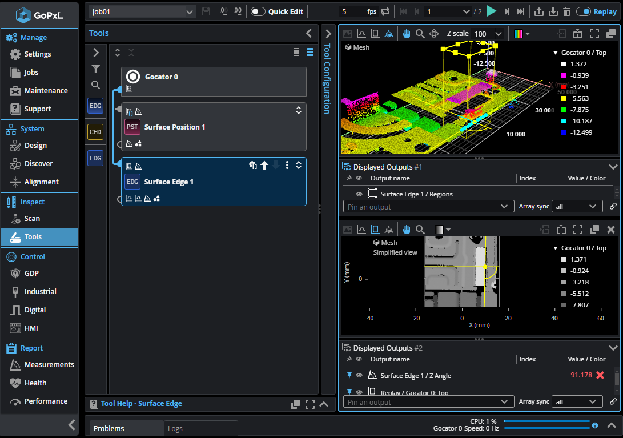Toggle visibility of Surface Edge 1 / Z Angle
The image size is (623, 438).
pos(359,375)
